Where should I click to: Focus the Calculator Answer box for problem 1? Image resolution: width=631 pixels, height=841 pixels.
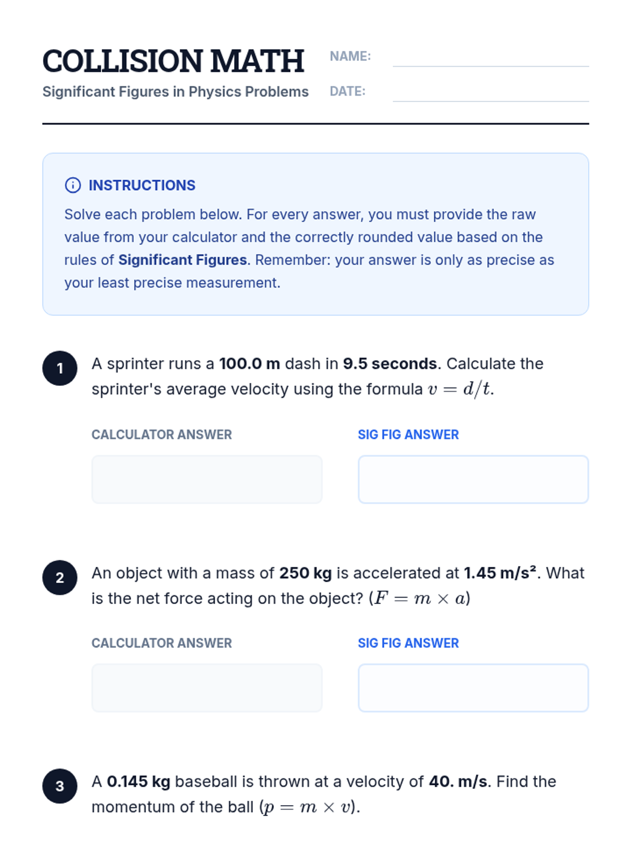click(207, 479)
